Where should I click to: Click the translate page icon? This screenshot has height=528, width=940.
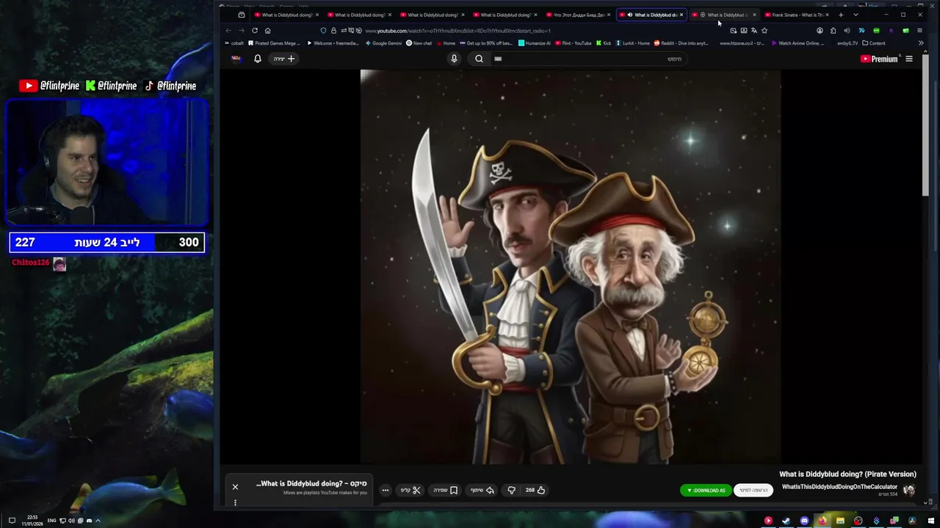753,30
